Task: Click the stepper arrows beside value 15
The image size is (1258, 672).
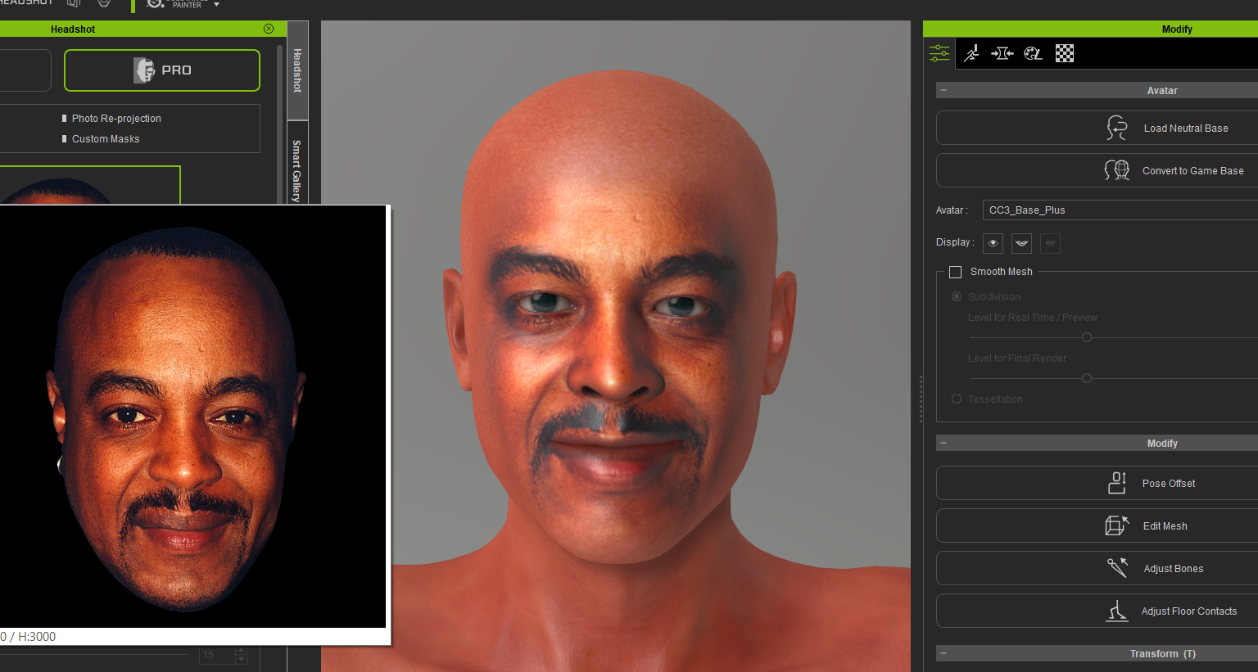Action: coord(241,655)
